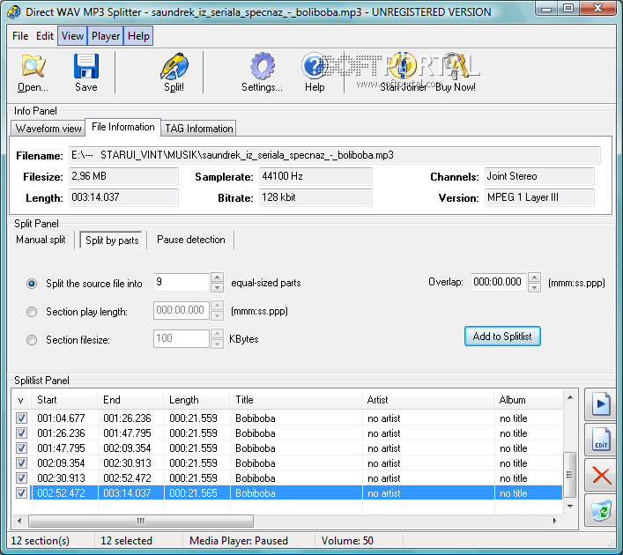623x555 pixels.
Task: Click Media Player: Paused status text
Action: tap(239, 541)
